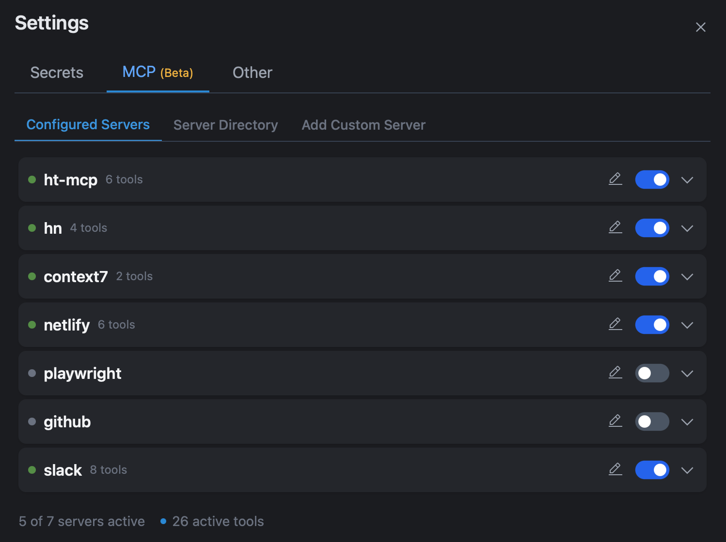
Task: Show context7 details with chevron
Action: [x=687, y=277]
